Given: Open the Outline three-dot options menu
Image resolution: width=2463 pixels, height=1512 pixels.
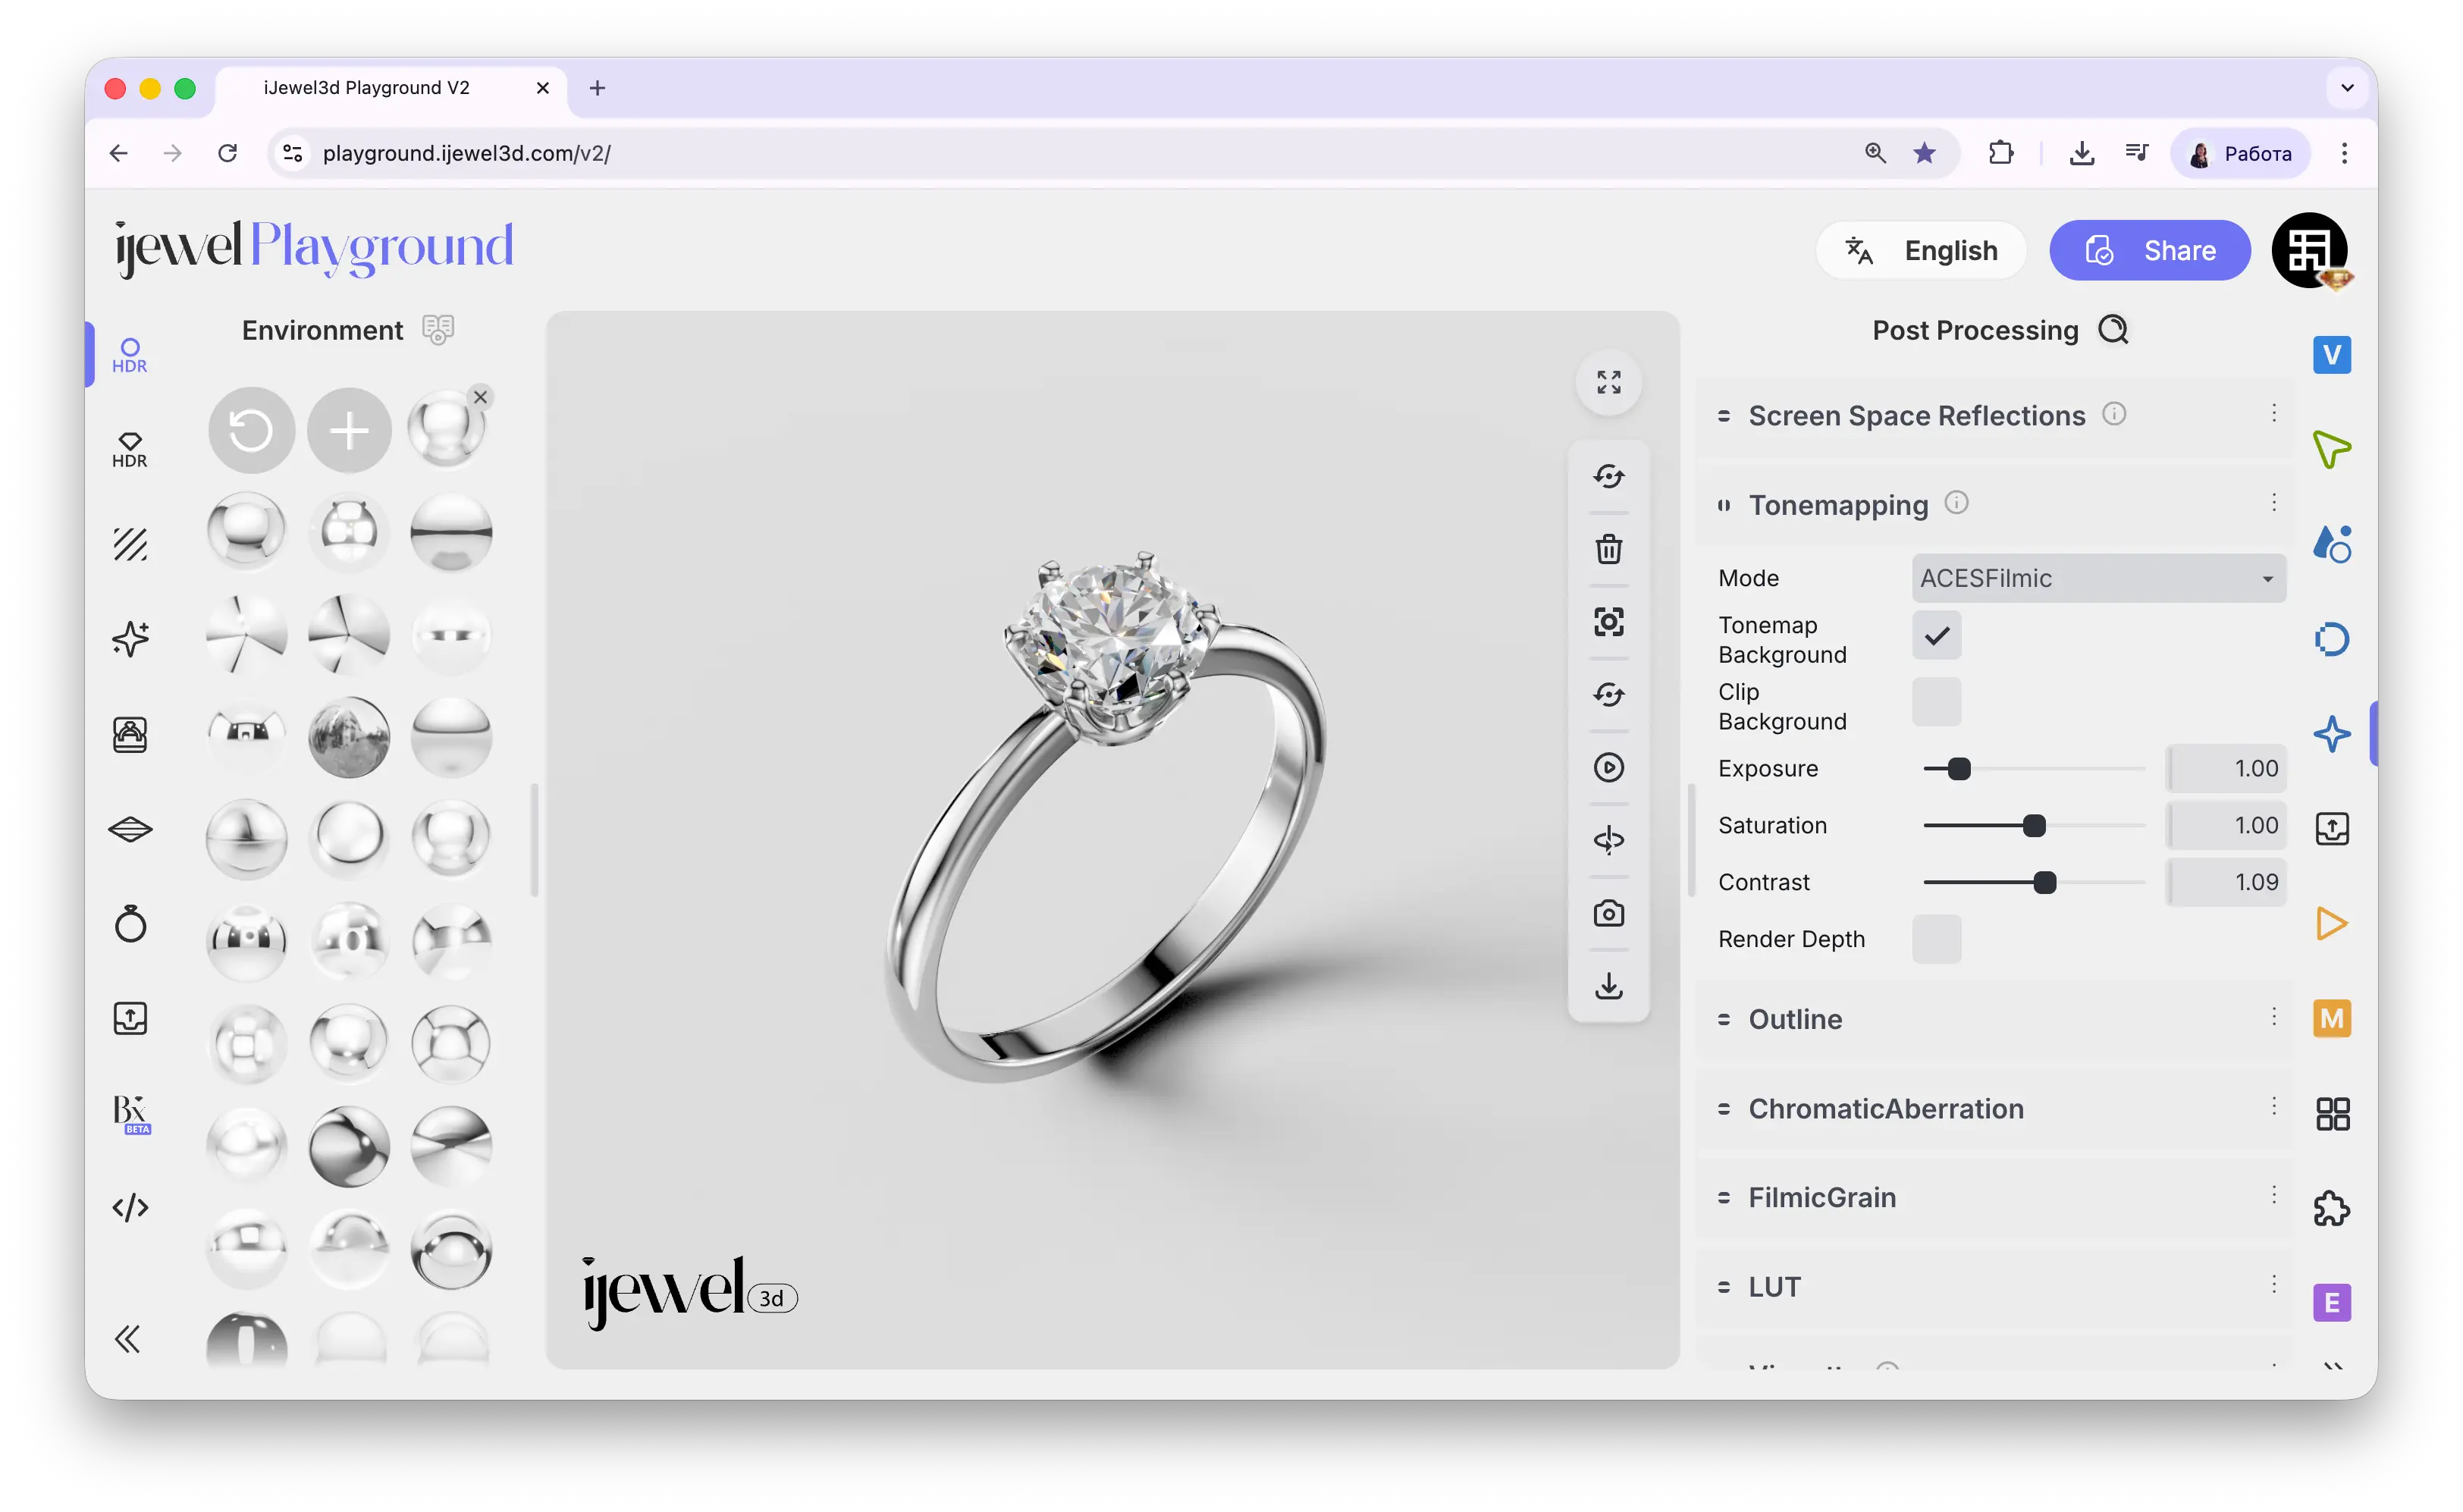Looking at the screenshot, I should click(2273, 1016).
